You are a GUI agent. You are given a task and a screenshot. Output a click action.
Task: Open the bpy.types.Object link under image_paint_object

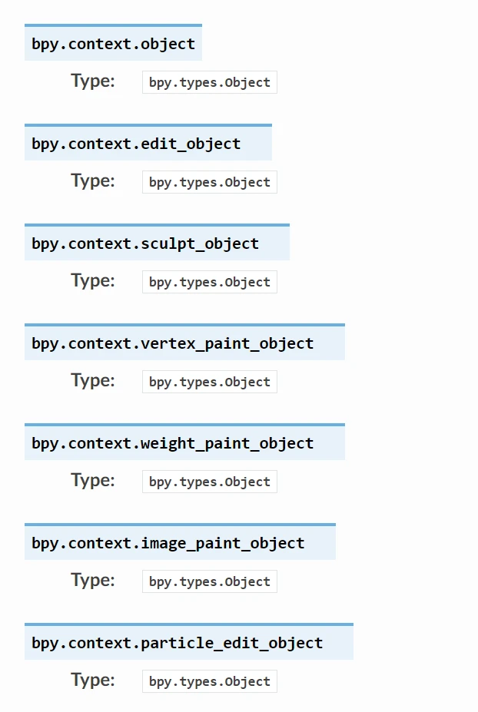pyautogui.click(x=209, y=582)
